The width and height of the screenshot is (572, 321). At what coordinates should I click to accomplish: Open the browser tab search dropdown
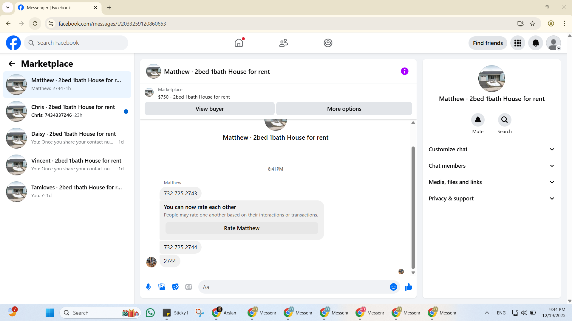point(7,7)
